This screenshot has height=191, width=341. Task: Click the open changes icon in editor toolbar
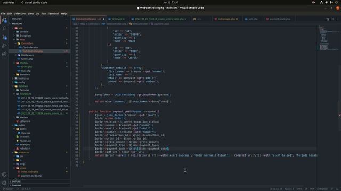tap(328, 19)
